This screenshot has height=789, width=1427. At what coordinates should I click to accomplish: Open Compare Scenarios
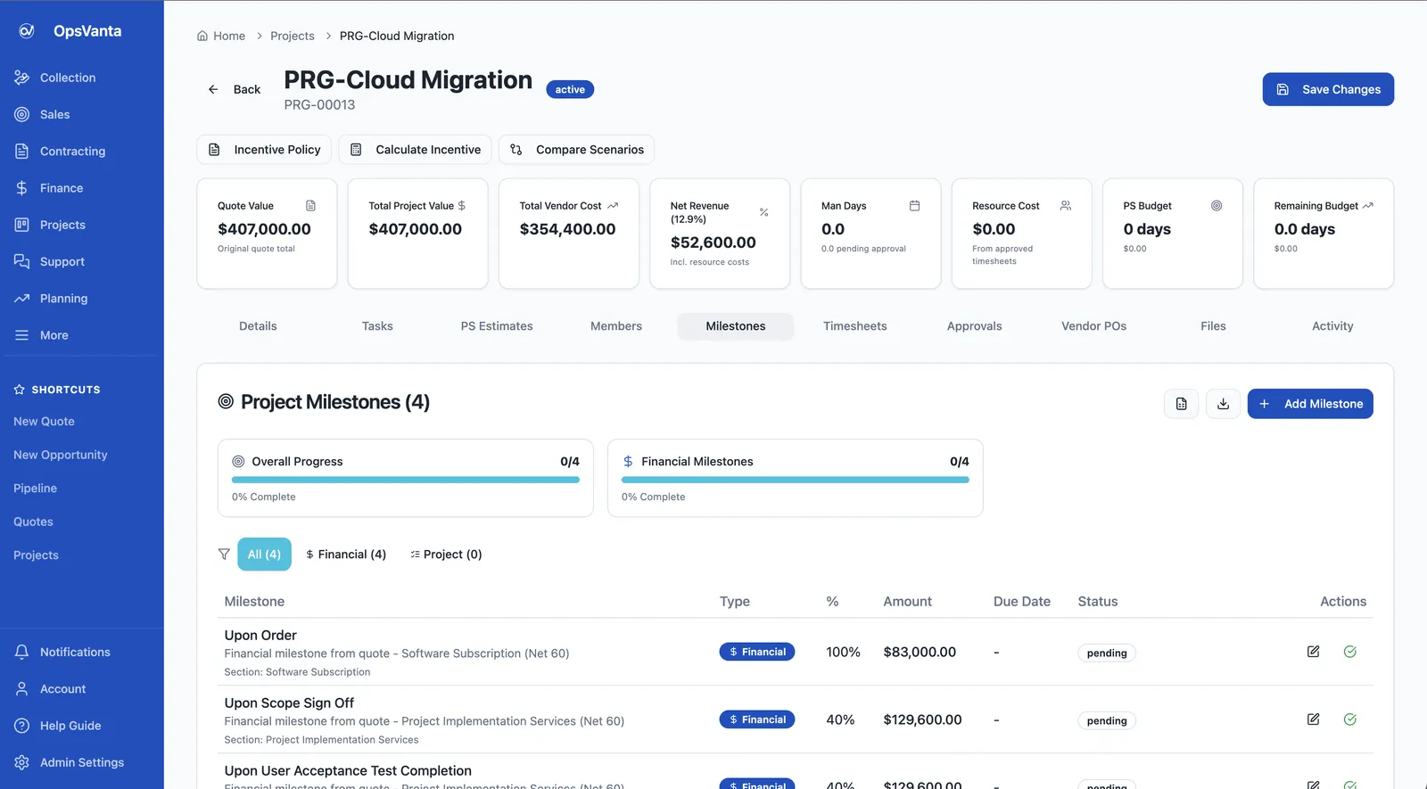point(576,150)
